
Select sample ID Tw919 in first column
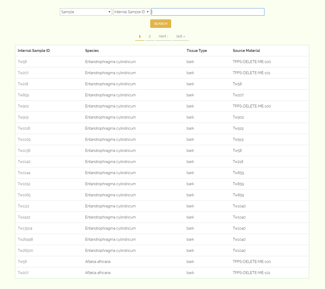23,117
